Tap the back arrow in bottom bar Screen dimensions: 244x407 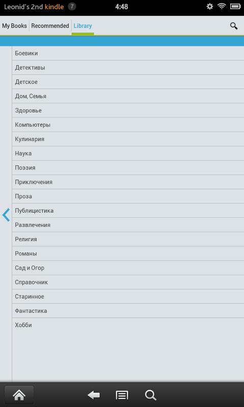[x=94, y=395]
